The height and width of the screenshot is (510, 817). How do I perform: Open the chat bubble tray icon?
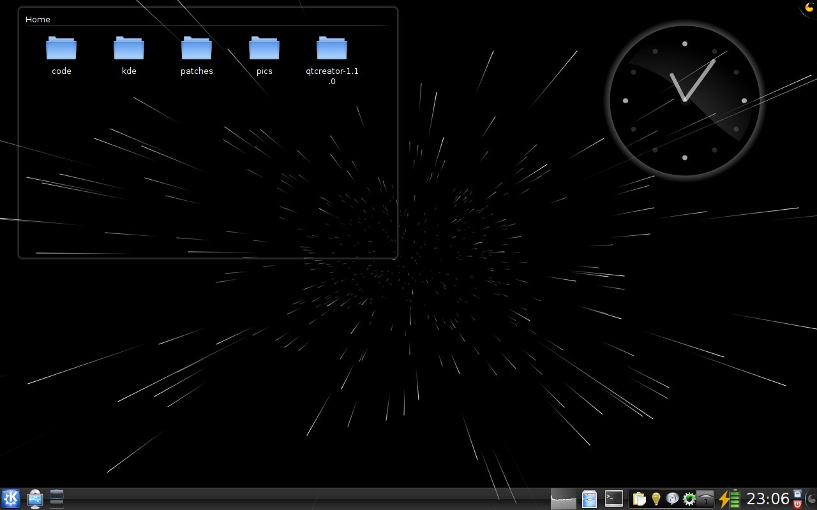click(x=672, y=499)
